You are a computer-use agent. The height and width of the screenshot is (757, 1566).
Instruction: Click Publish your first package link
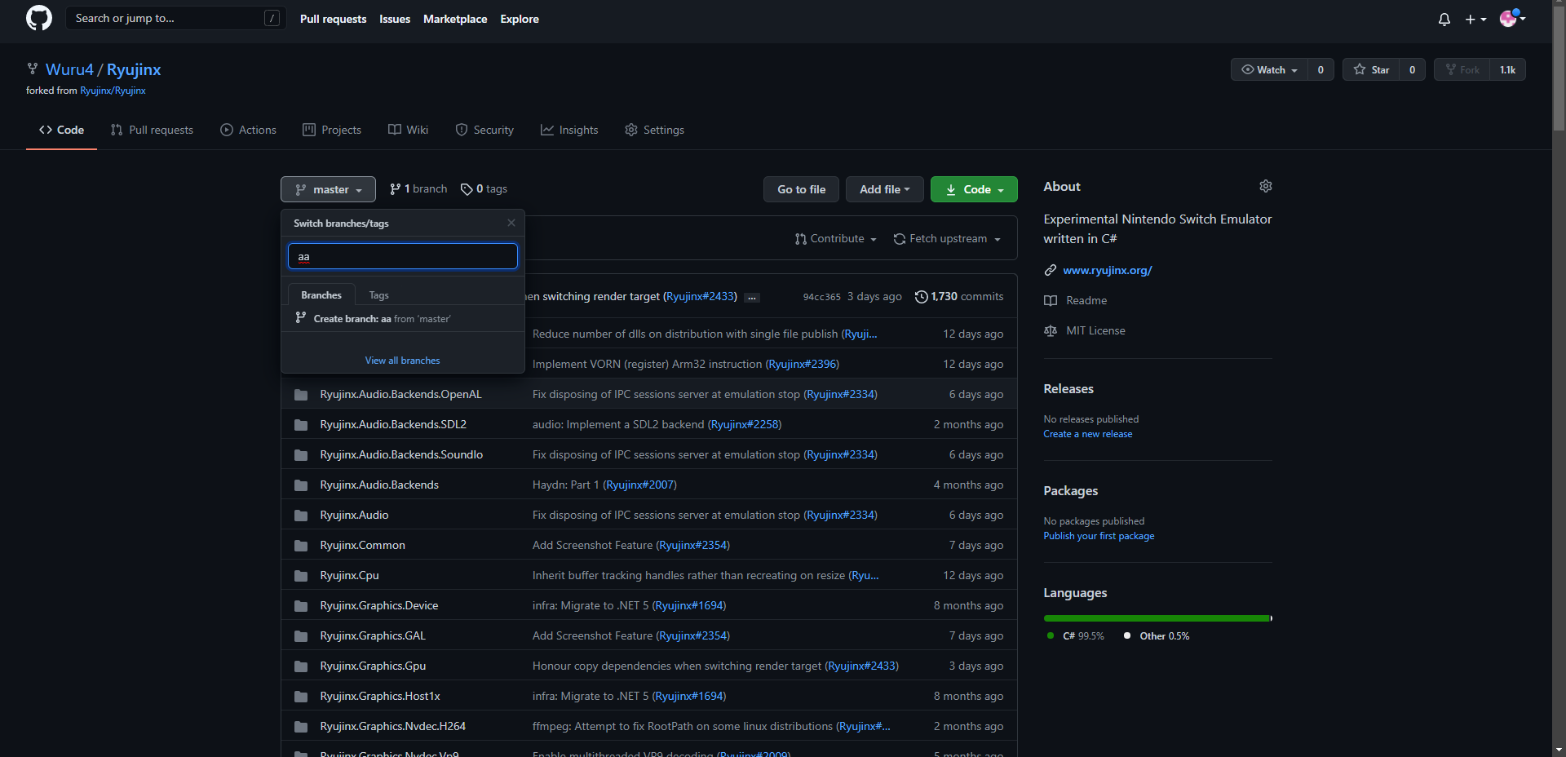pos(1099,536)
